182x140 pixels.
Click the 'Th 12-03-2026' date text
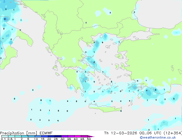click(121, 133)
